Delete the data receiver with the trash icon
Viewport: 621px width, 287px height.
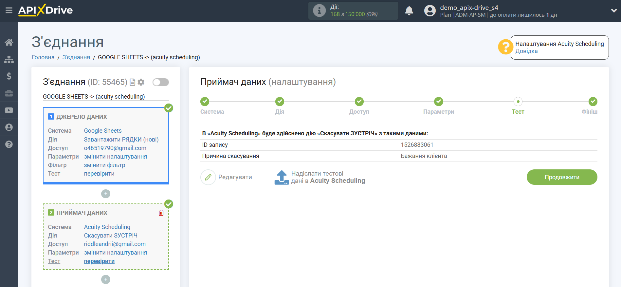click(x=161, y=213)
